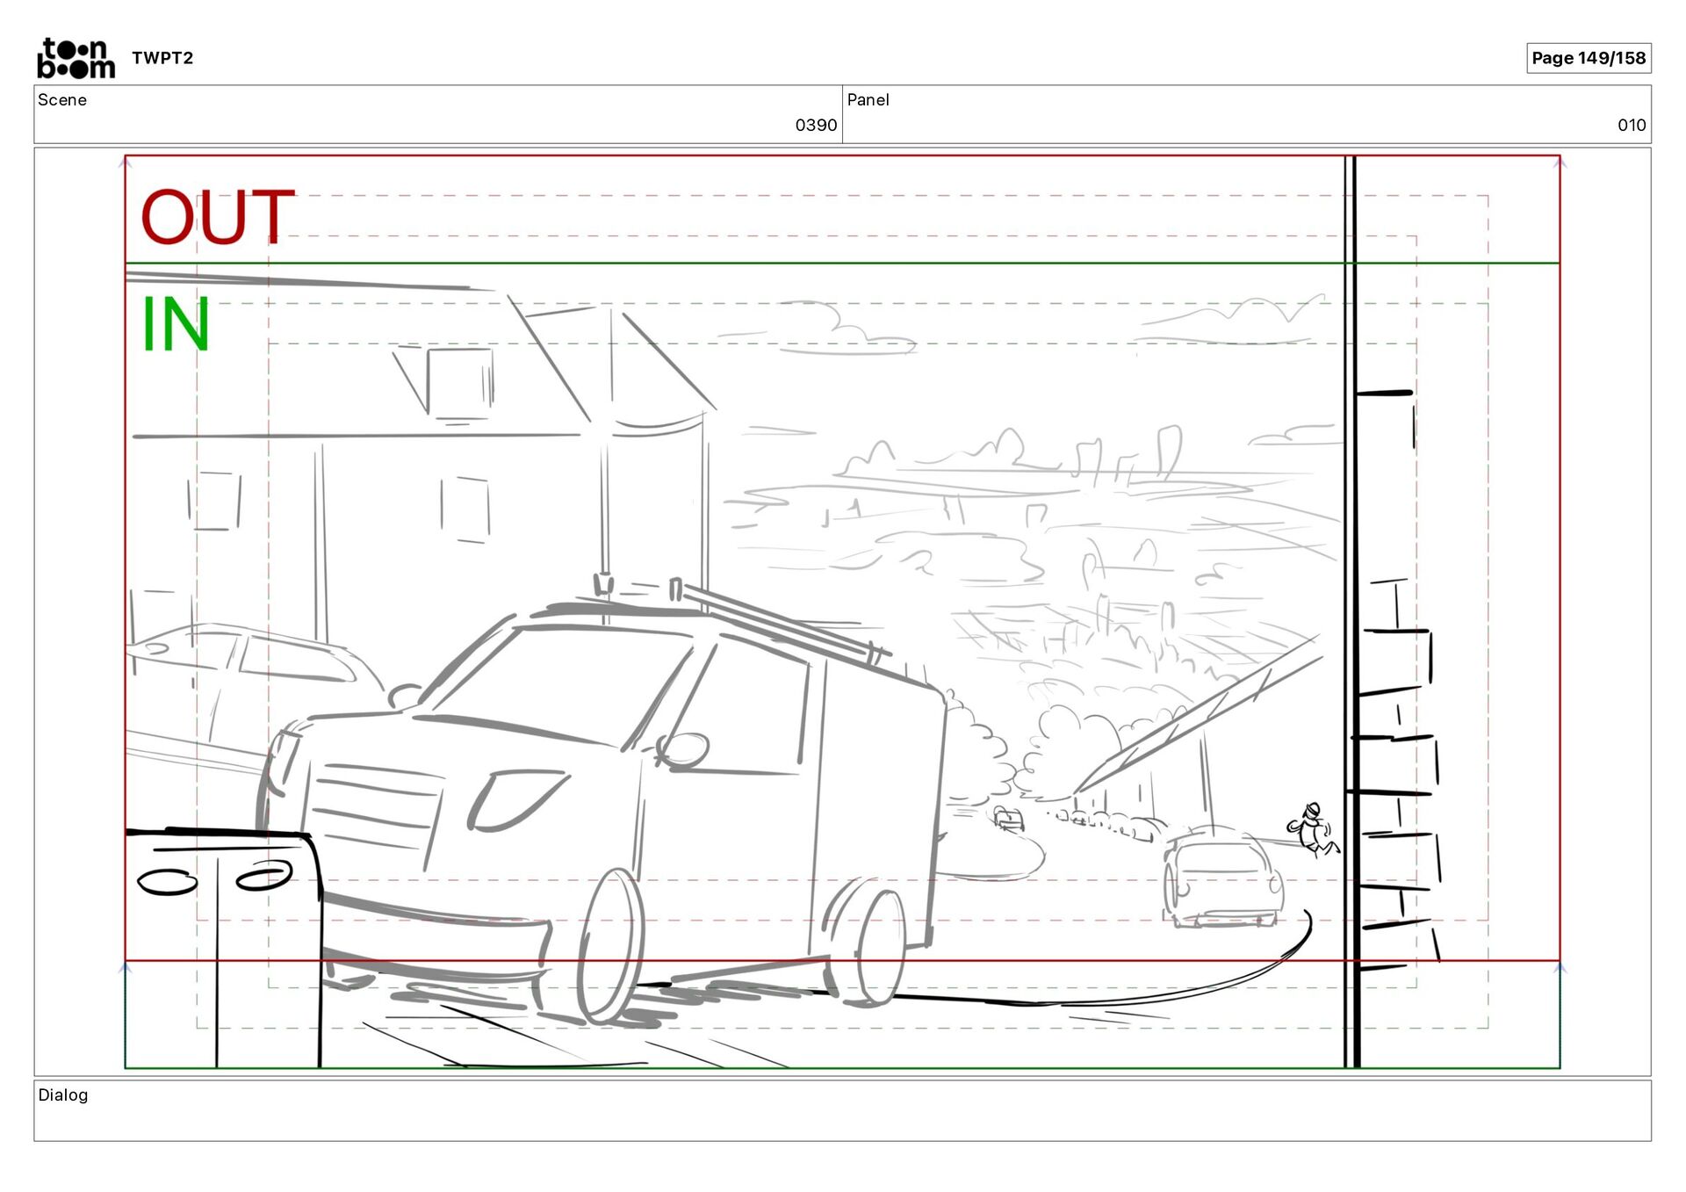Click the Page 149/158 indicator box

pyautogui.click(x=1588, y=58)
